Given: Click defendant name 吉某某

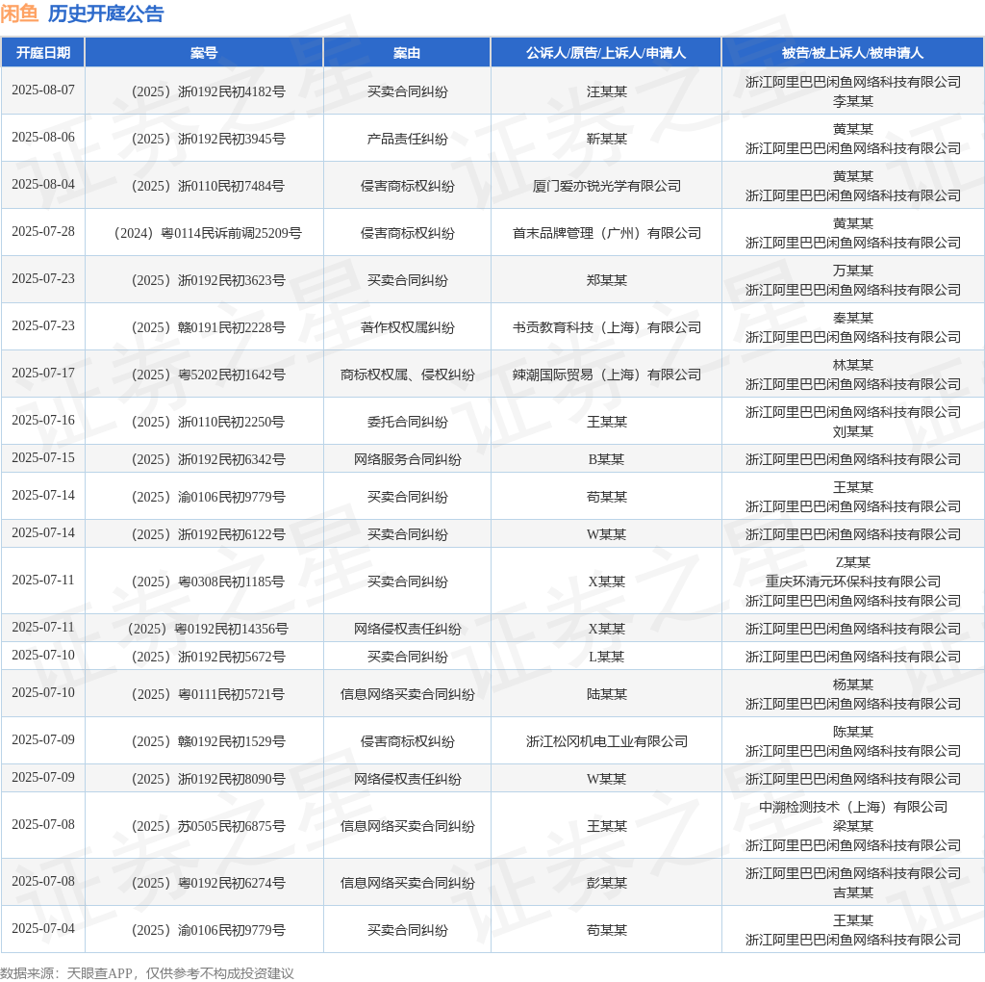Looking at the screenshot, I should pyautogui.click(x=852, y=892).
